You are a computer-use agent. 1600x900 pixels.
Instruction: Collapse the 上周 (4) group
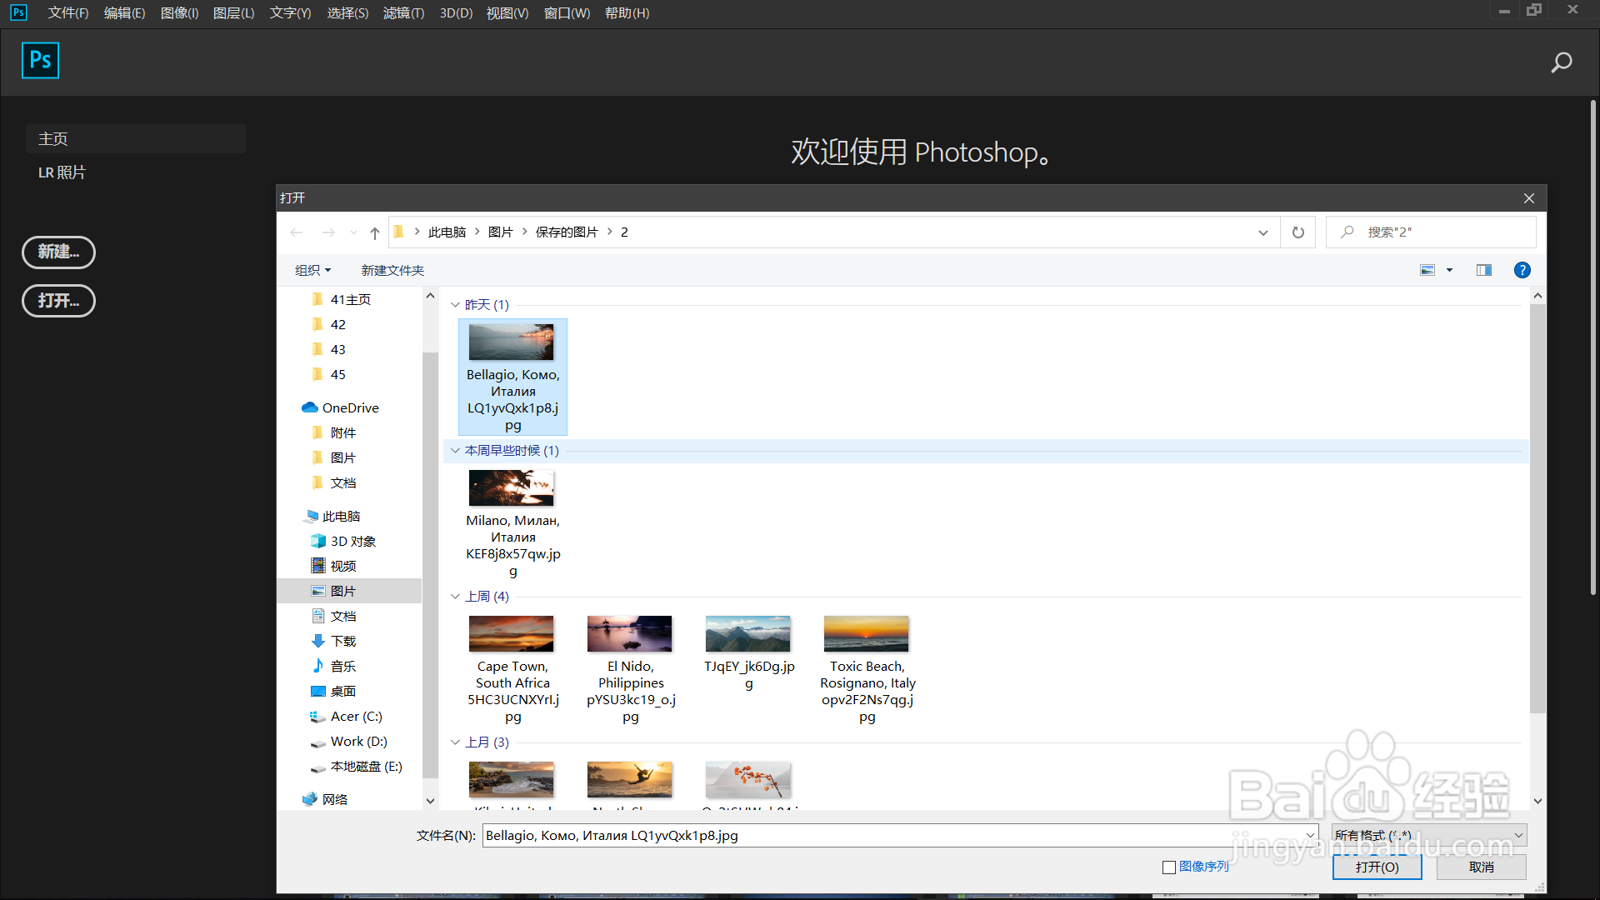tap(455, 596)
